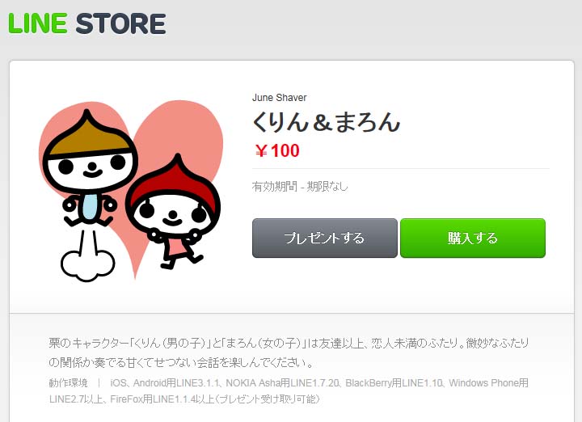Open the June Shaver author link
582x422 pixels.
(x=279, y=98)
